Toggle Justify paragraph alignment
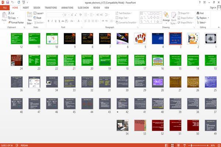Image resolution: width=221 pixels, height=147 pixels. 96,21
